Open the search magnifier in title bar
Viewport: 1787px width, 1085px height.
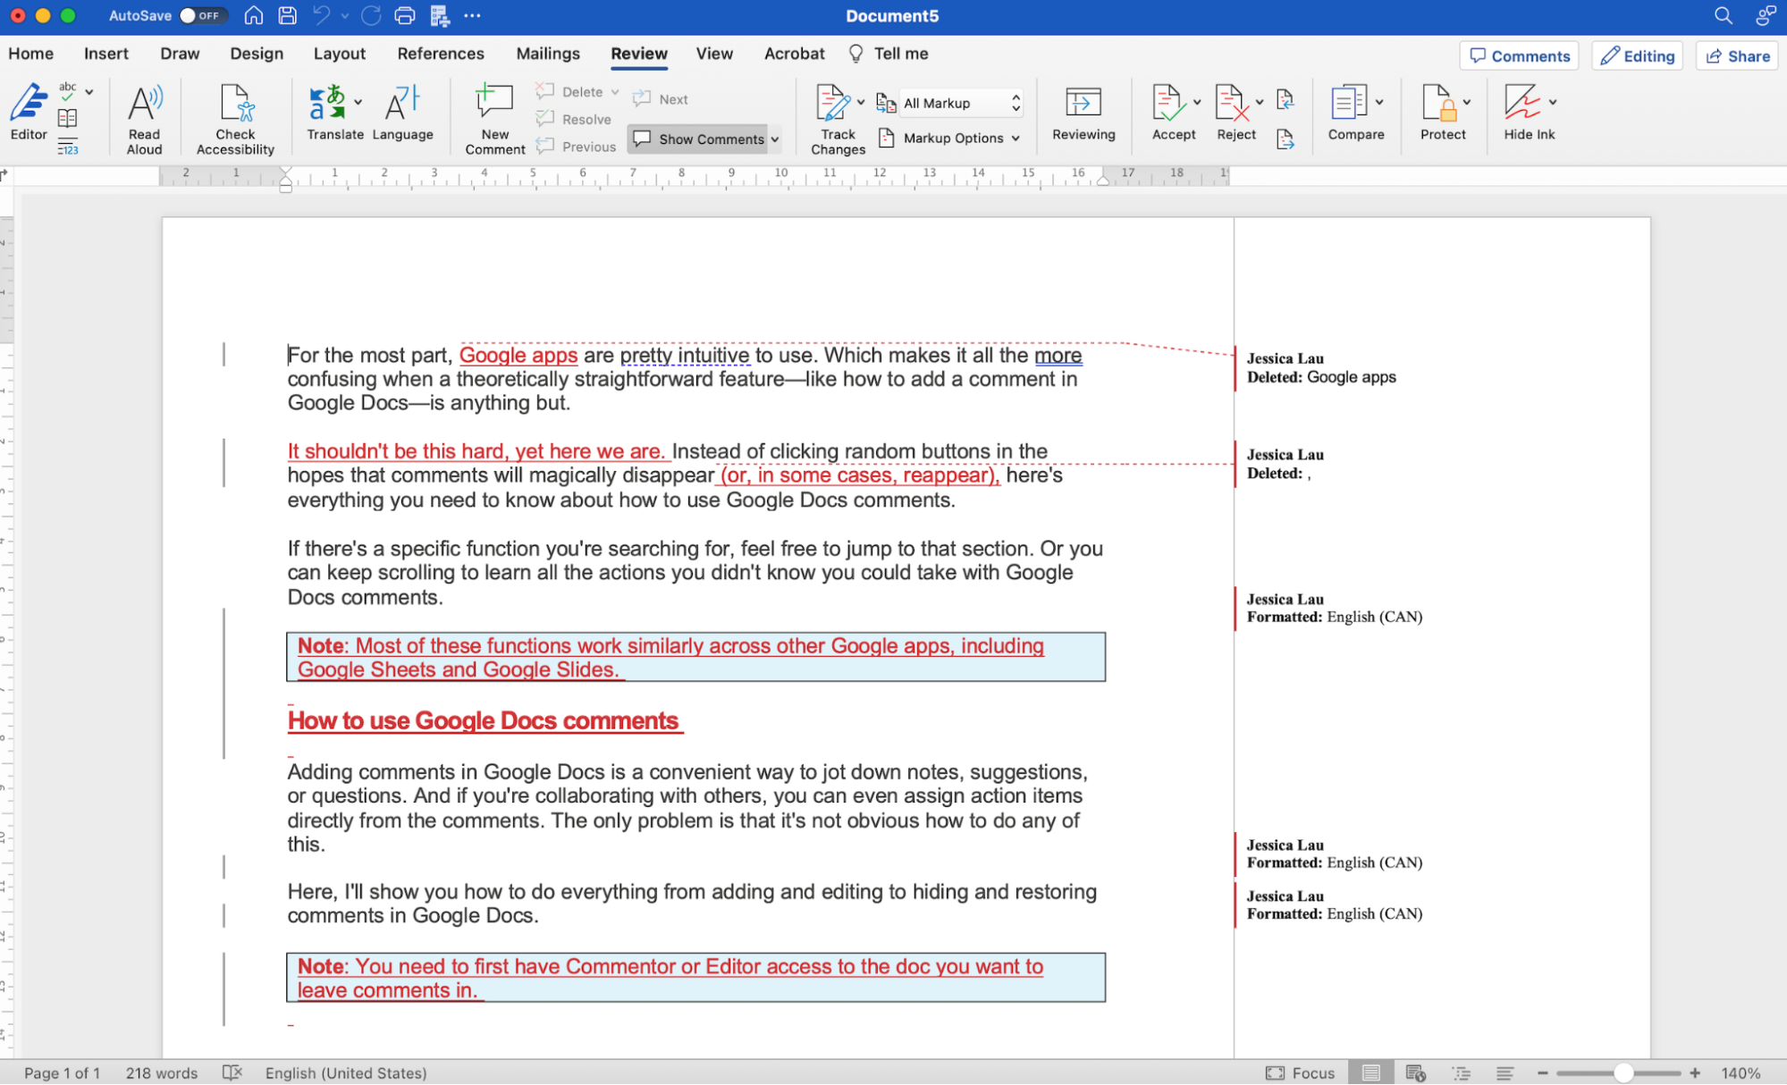(x=1723, y=15)
